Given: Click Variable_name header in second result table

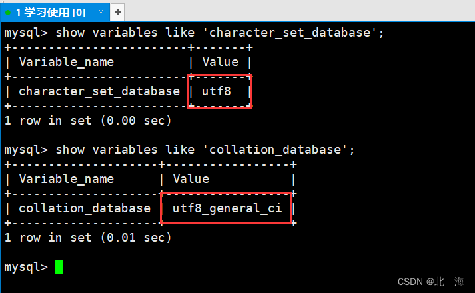Looking at the screenshot, I should 67,179.
